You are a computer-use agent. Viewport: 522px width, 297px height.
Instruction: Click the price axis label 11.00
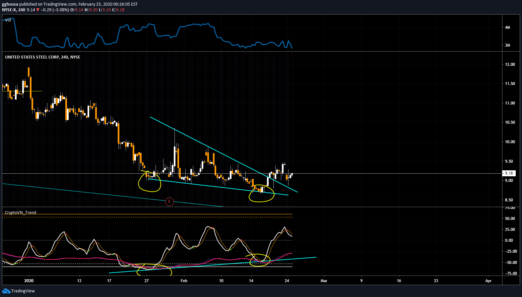point(510,103)
